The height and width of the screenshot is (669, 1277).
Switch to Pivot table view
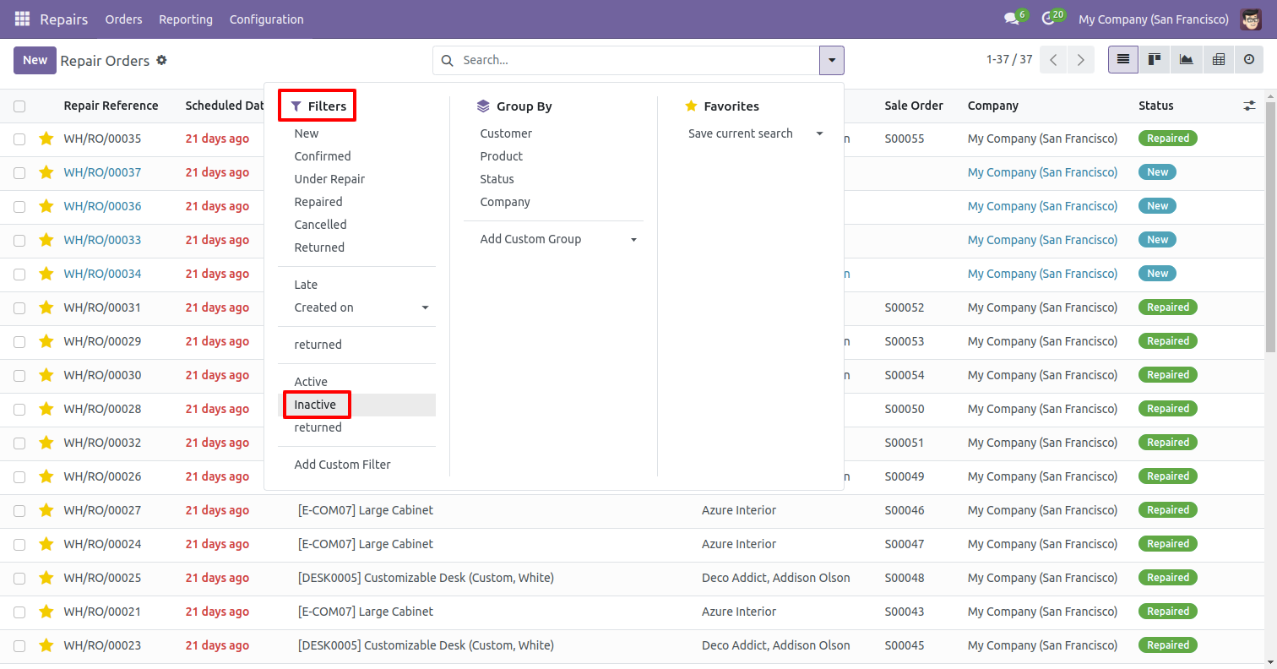coord(1218,60)
